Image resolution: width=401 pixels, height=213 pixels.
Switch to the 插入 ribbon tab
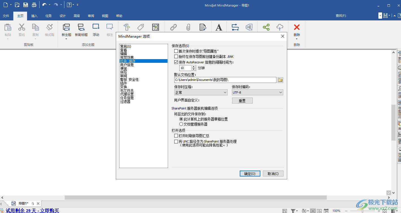(x=34, y=16)
